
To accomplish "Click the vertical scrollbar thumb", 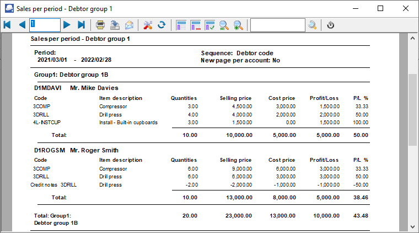I will point(413,109).
